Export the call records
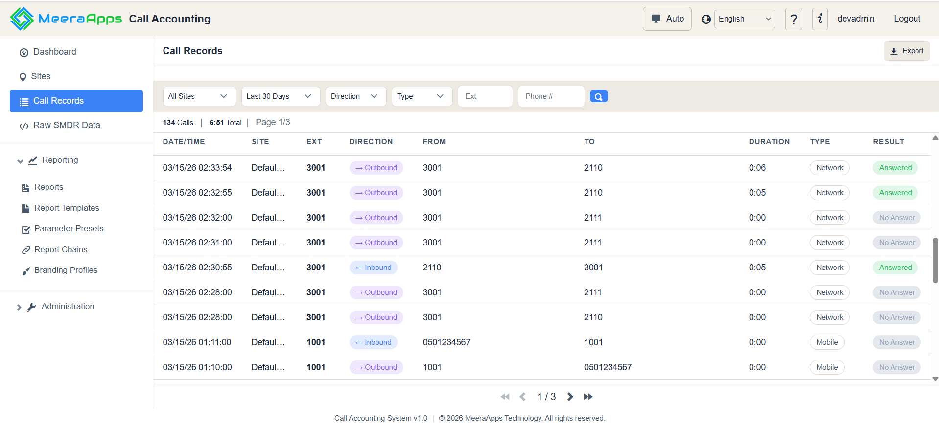Viewport: 939px width, 424px height. point(906,51)
